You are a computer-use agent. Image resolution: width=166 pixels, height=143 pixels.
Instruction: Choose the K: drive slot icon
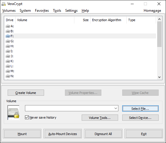8,61
